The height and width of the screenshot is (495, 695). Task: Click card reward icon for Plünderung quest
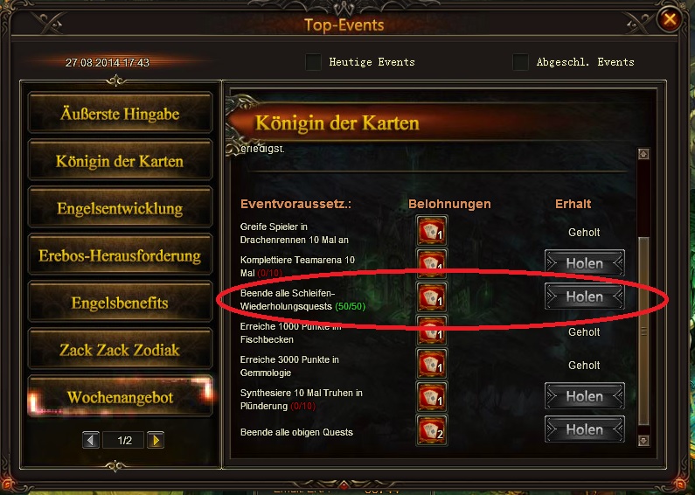(x=431, y=396)
